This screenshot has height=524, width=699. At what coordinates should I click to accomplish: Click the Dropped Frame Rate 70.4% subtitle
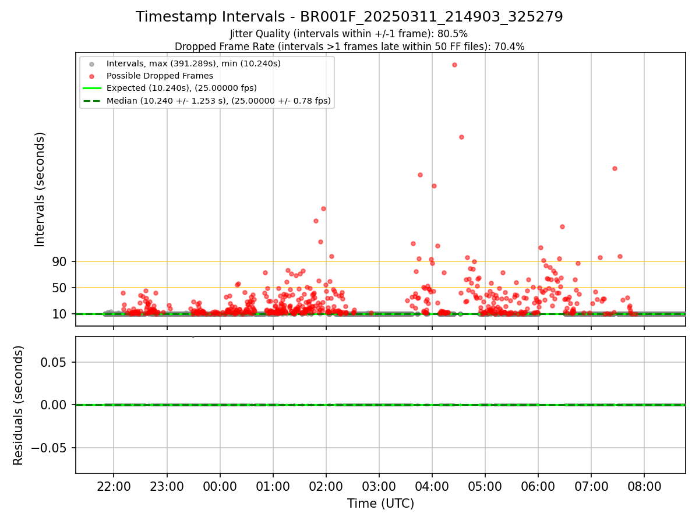349,47
